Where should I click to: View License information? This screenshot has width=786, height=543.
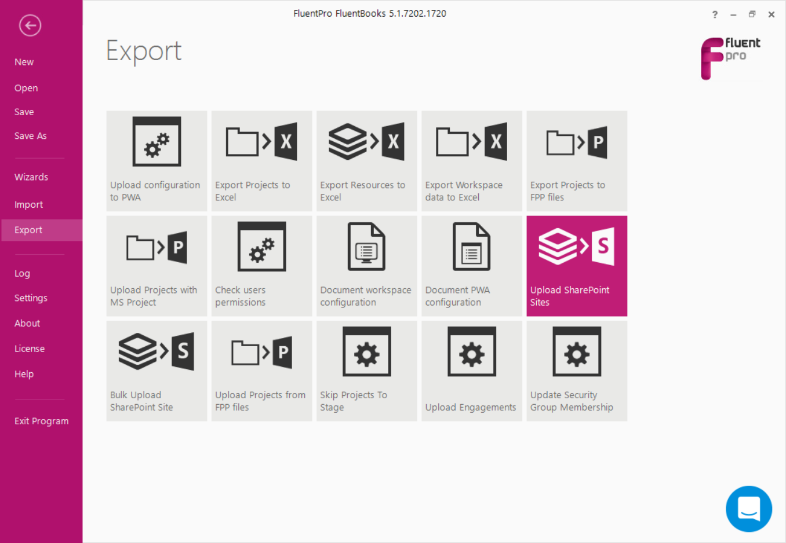[x=30, y=348]
